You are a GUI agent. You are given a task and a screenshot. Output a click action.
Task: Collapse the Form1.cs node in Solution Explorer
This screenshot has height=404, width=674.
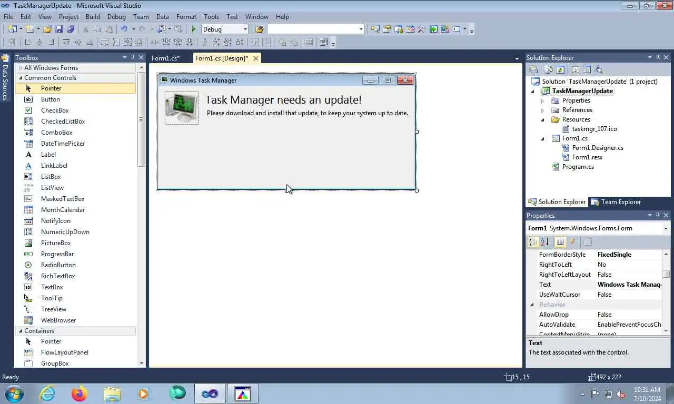543,139
